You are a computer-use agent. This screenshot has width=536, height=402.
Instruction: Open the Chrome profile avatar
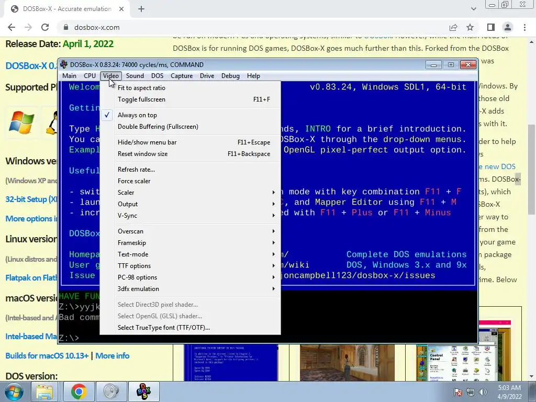point(508,27)
